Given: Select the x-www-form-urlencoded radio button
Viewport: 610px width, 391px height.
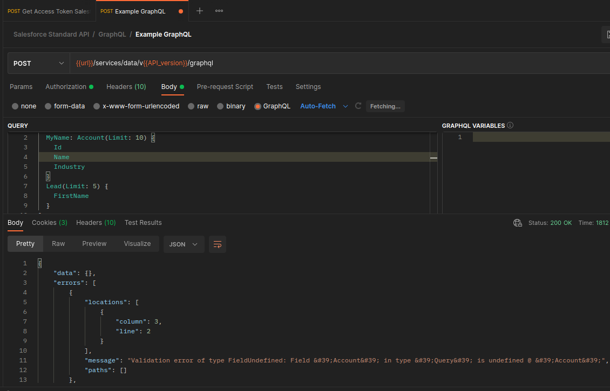Looking at the screenshot, I should click(97, 106).
